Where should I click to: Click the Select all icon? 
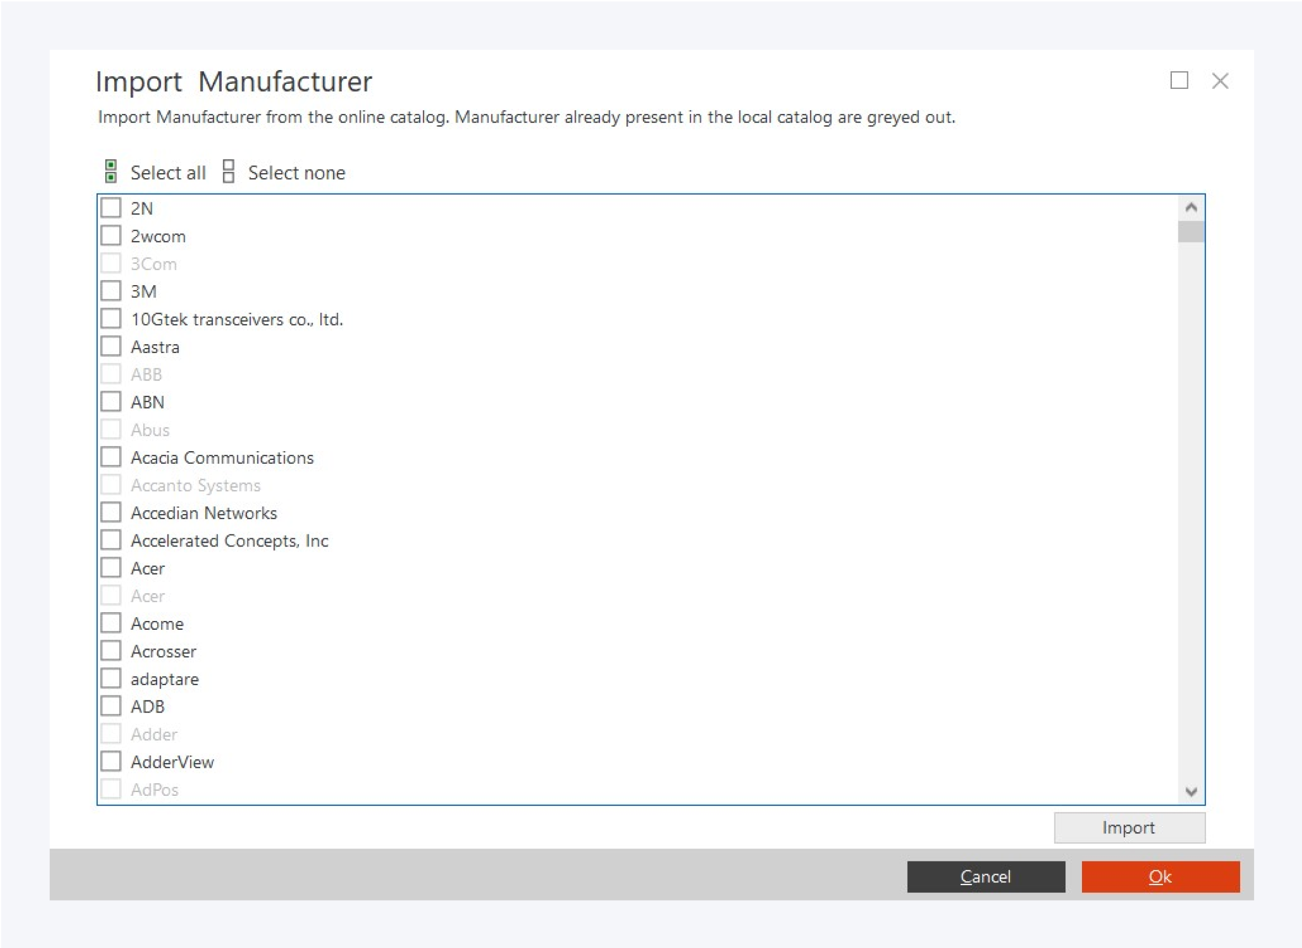111,171
